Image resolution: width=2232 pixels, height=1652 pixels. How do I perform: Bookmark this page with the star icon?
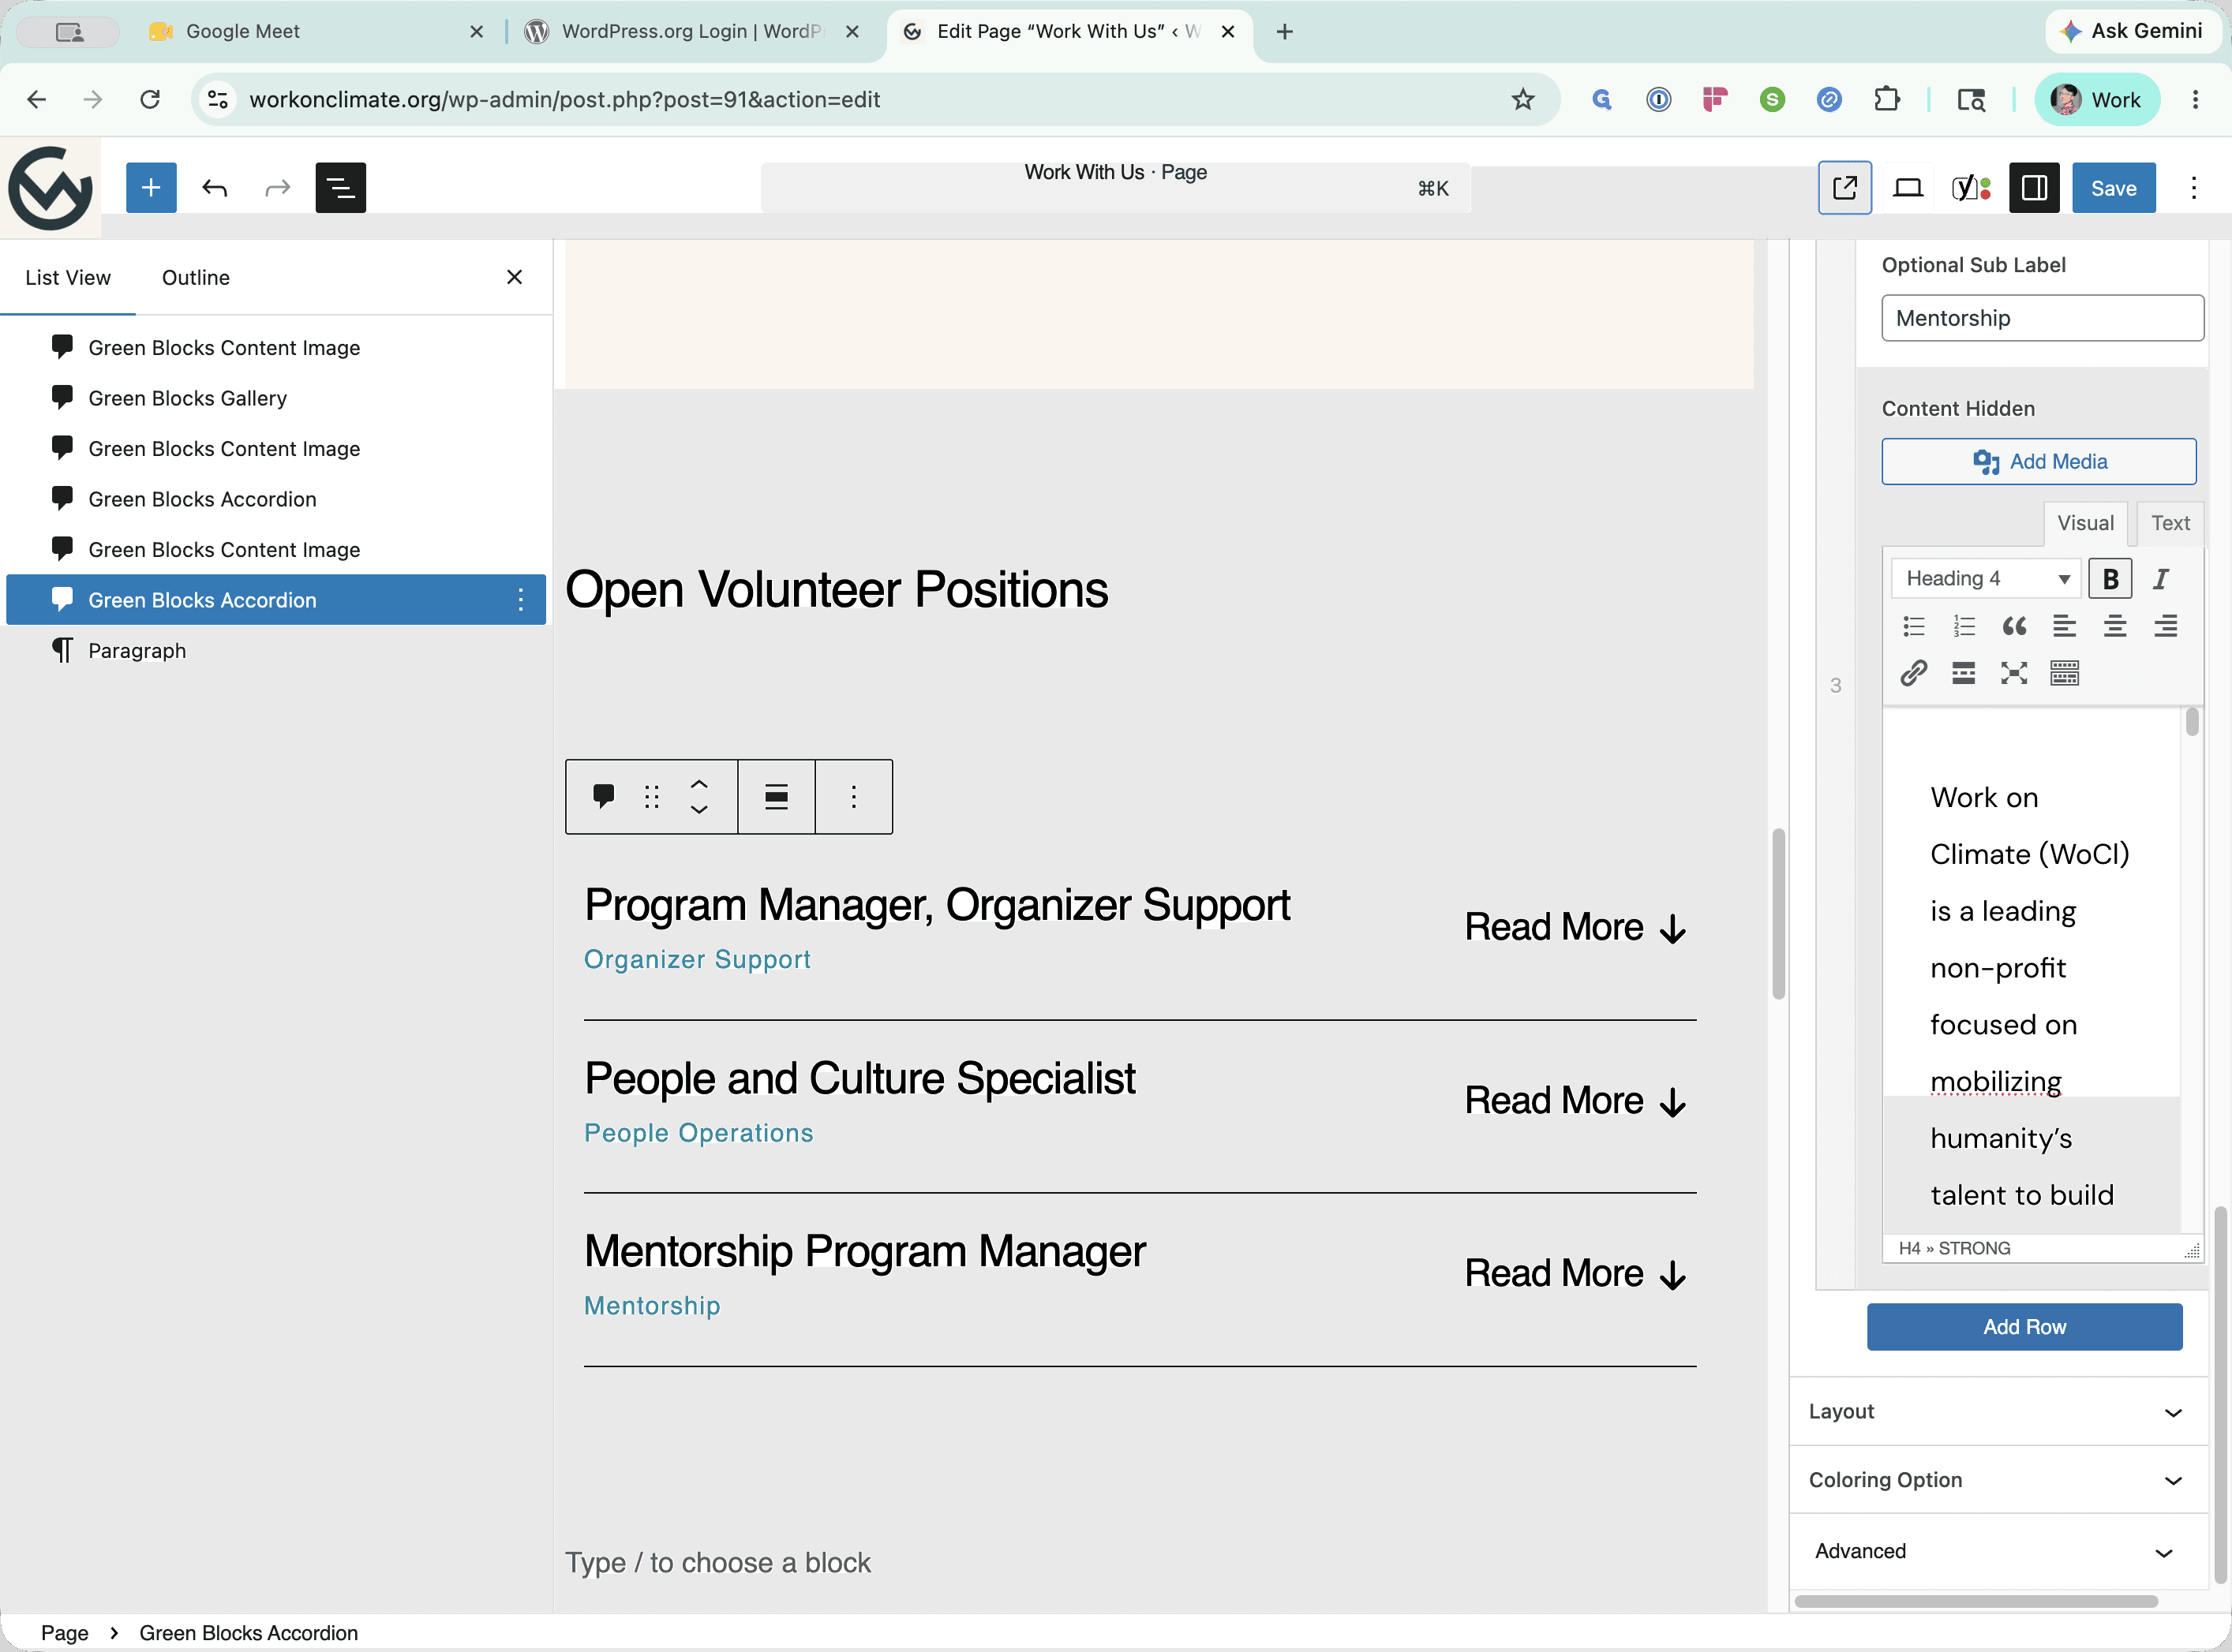pyautogui.click(x=1522, y=99)
